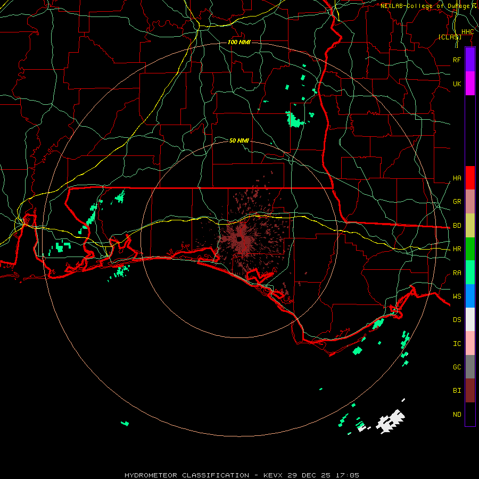Click the RF legend label
Screen dimensions: 479x479
point(457,60)
